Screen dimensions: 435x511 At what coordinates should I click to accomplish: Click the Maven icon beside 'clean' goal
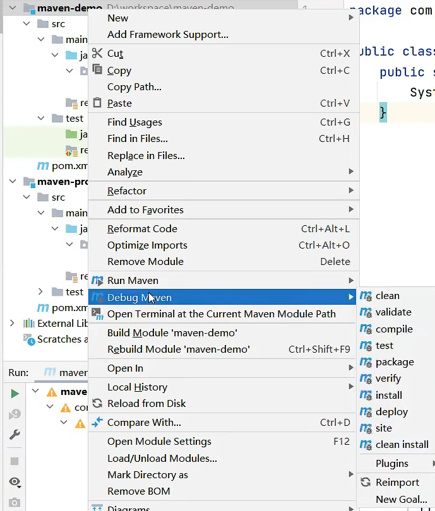click(366, 296)
